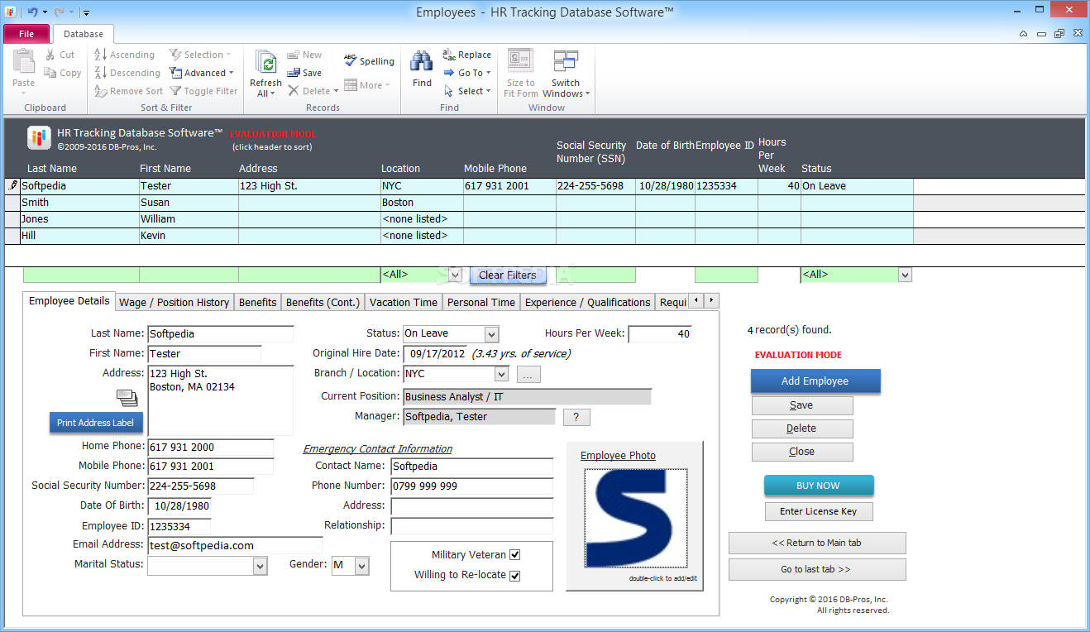Expand the Marital Status dropdown

260,566
